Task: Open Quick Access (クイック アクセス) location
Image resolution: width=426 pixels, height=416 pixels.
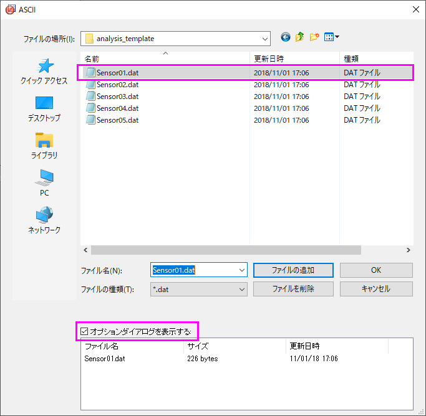Action: pyautogui.click(x=44, y=72)
